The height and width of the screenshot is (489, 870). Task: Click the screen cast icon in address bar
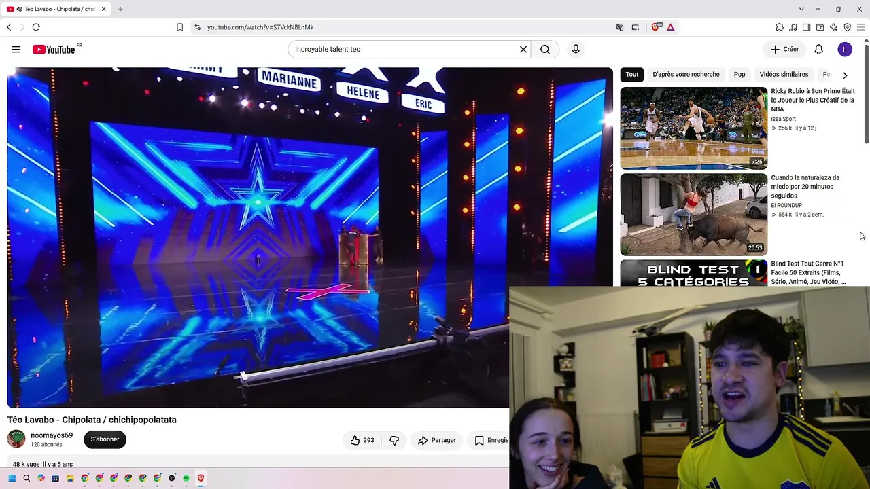[636, 27]
